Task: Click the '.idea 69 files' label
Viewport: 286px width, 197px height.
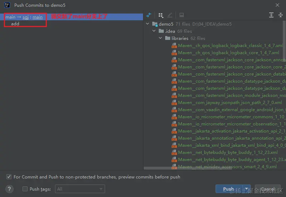Action: tap(178, 31)
